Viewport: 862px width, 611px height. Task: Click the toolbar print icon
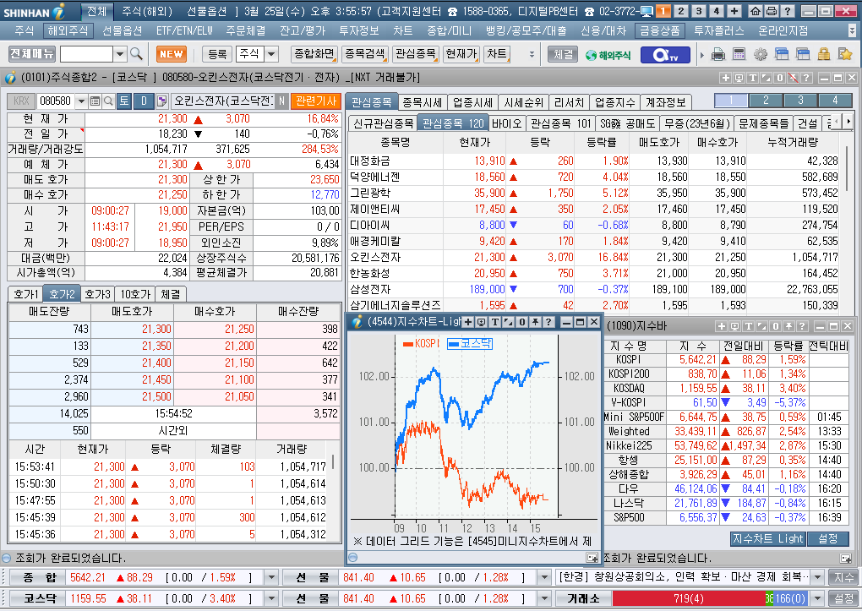point(718,54)
